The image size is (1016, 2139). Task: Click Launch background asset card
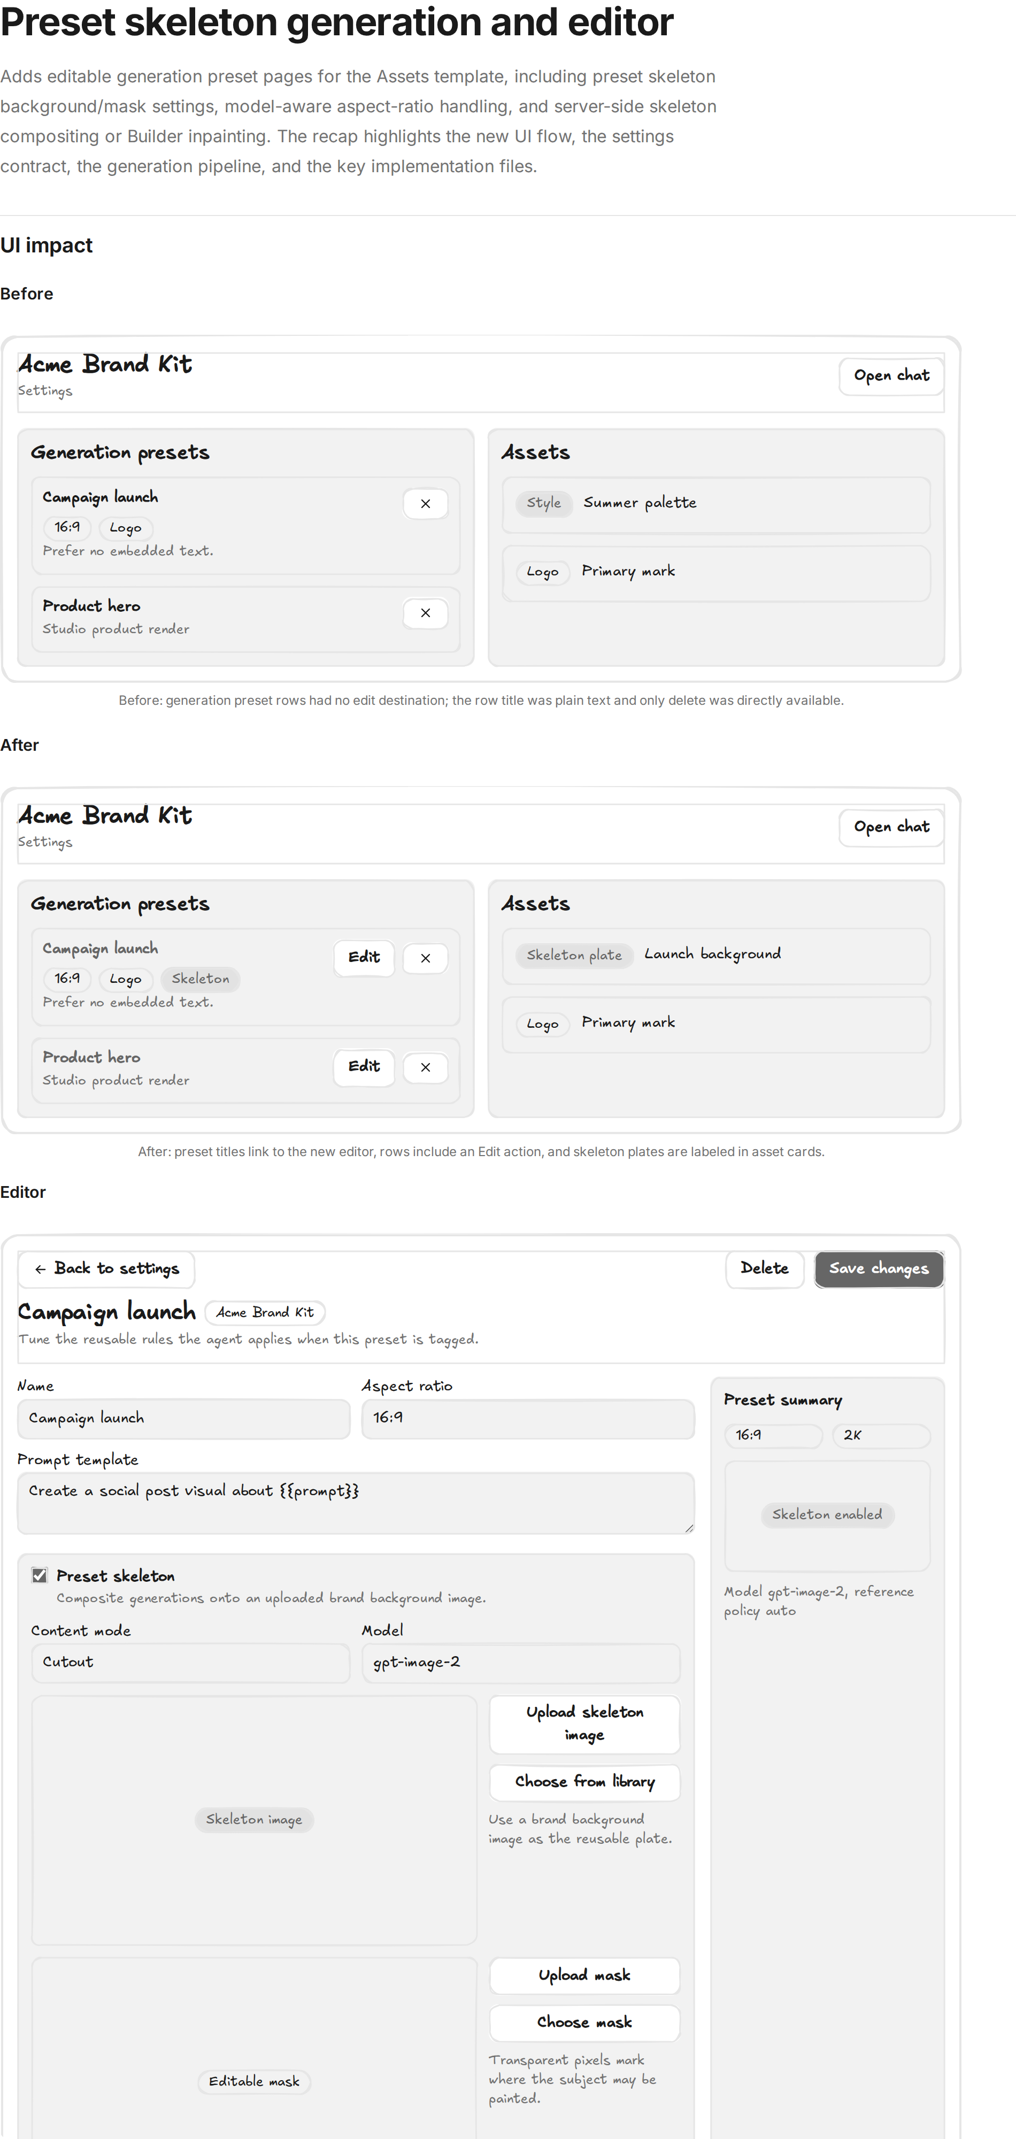coord(715,956)
